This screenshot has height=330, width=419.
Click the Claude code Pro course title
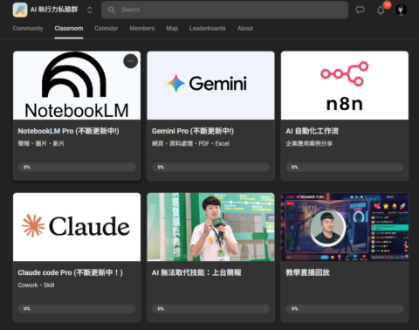click(x=71, y=272)
